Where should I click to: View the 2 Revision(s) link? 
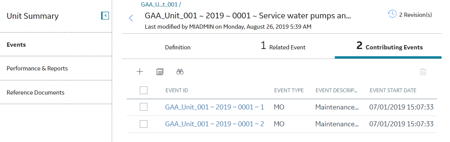(415, 15)
